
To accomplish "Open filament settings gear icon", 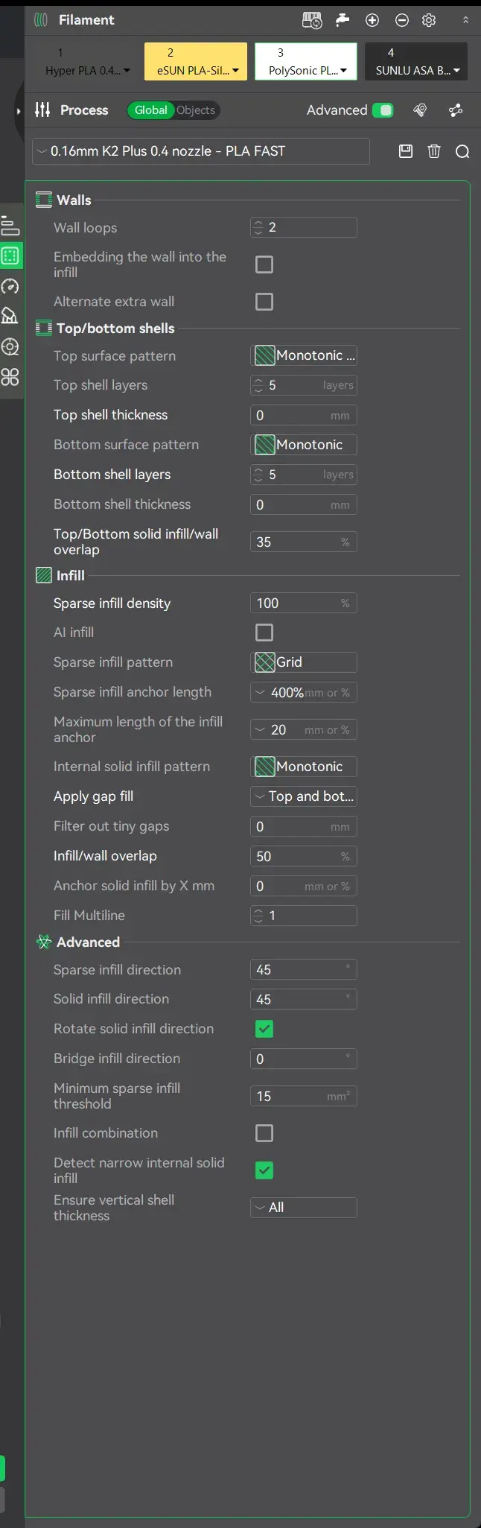I will (x=429, y=20).
